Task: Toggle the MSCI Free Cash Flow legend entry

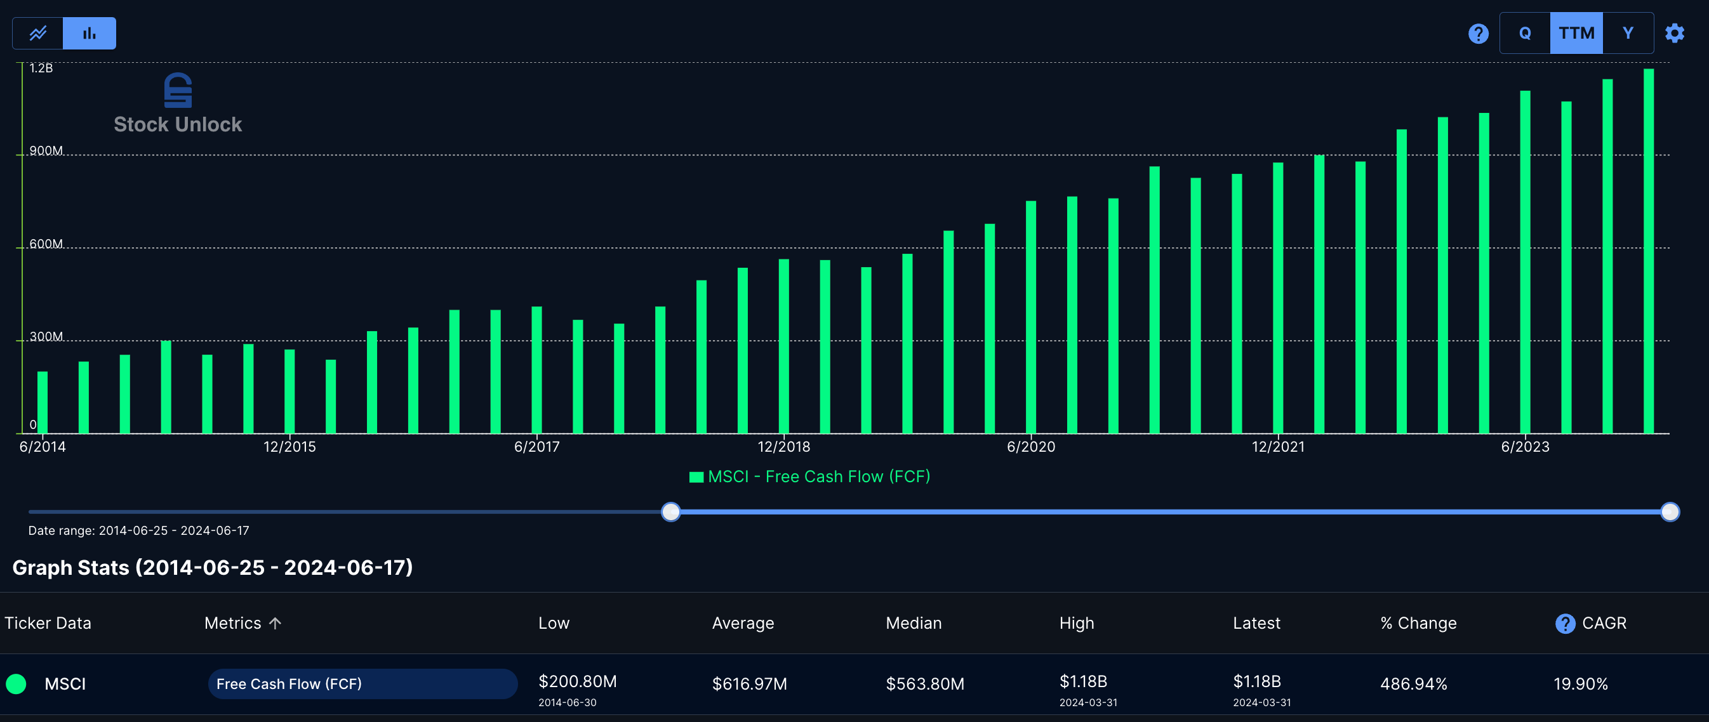Action: pos(810,476)
